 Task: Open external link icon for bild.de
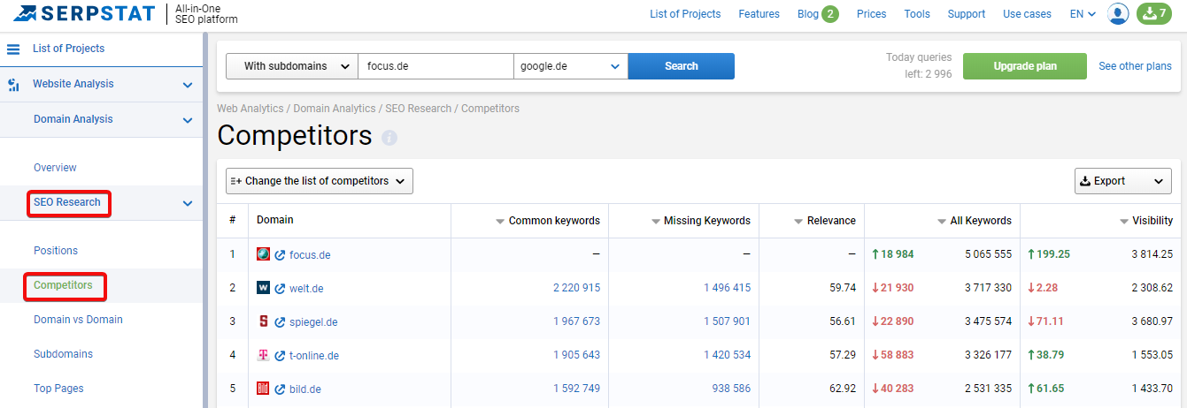[x=280, y=389]
